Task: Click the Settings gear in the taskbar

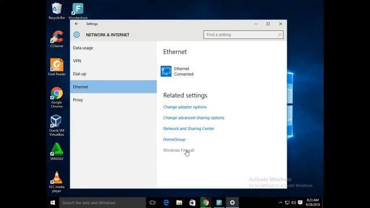Action: coord(232,203)
